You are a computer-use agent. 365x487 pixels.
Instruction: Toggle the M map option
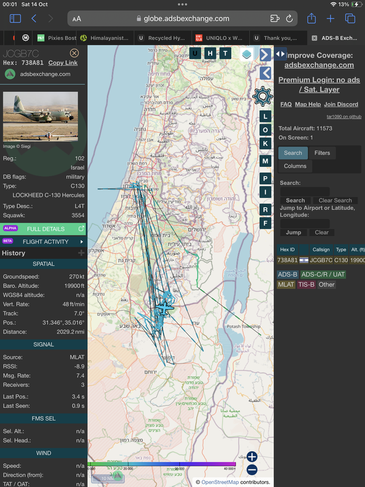pos(265,161)
